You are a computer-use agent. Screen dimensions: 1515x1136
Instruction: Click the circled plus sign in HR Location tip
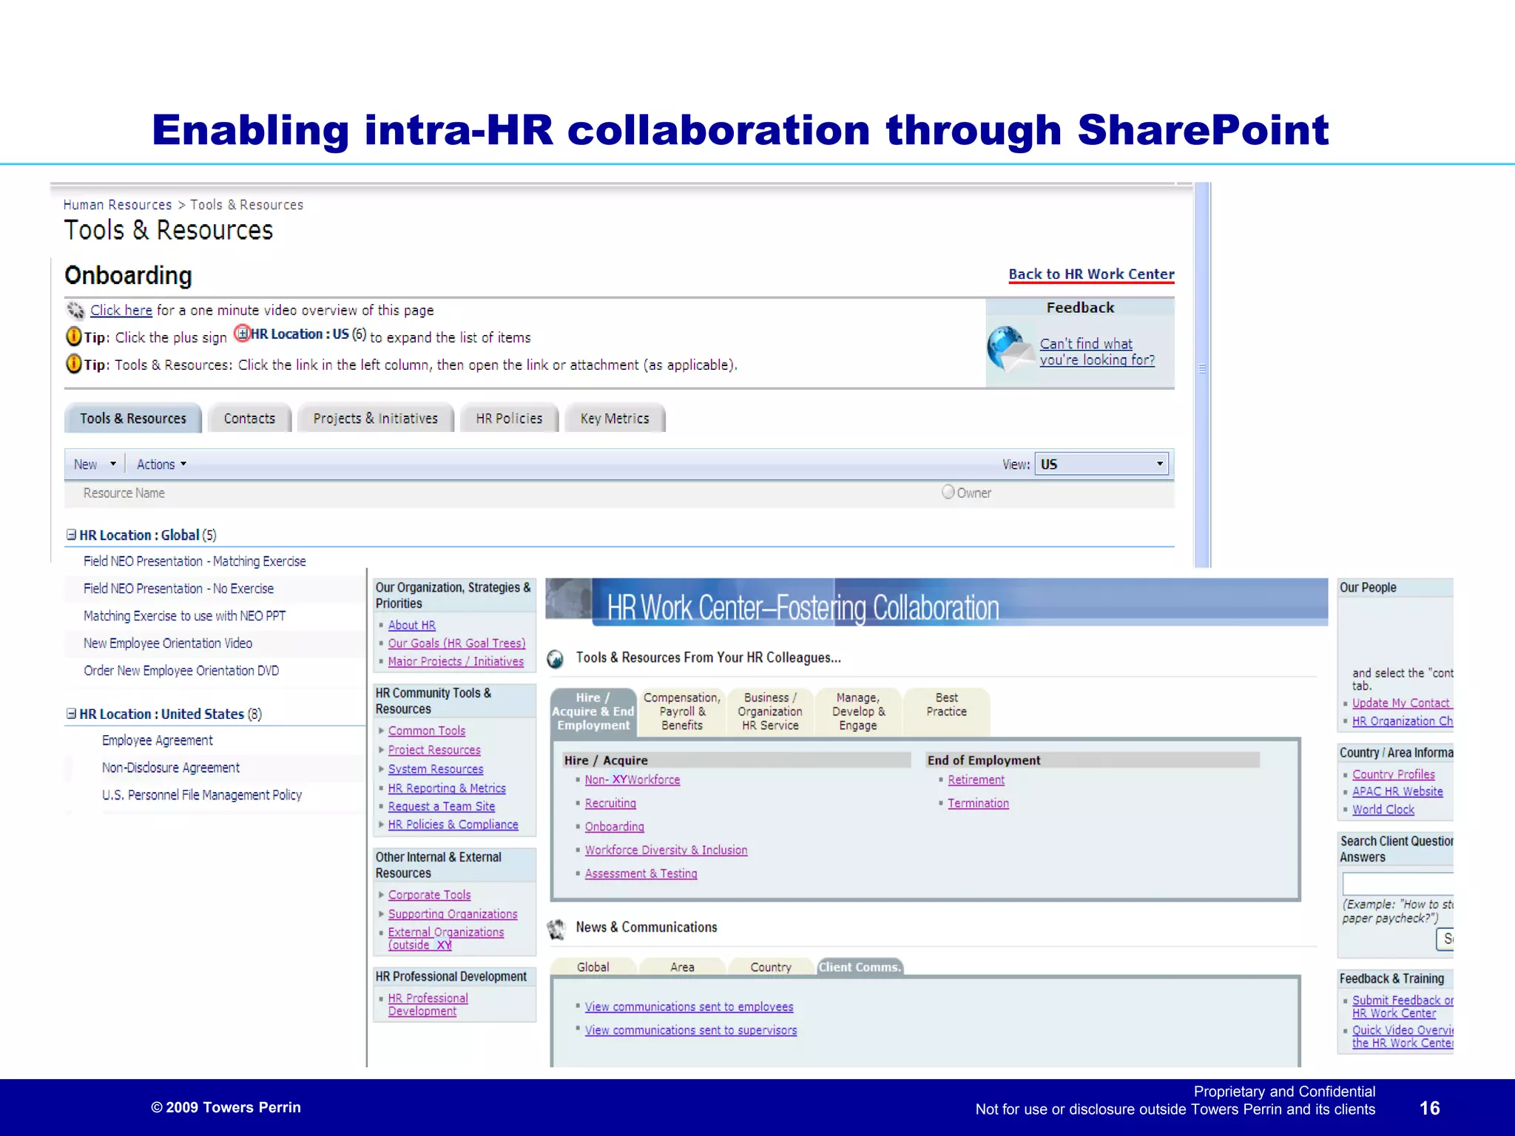click(243, 334)
